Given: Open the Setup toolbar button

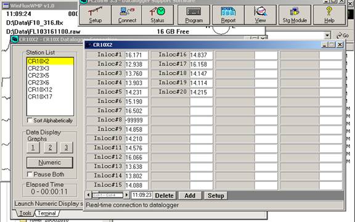Looking at the screenshot, I should 96,15.
